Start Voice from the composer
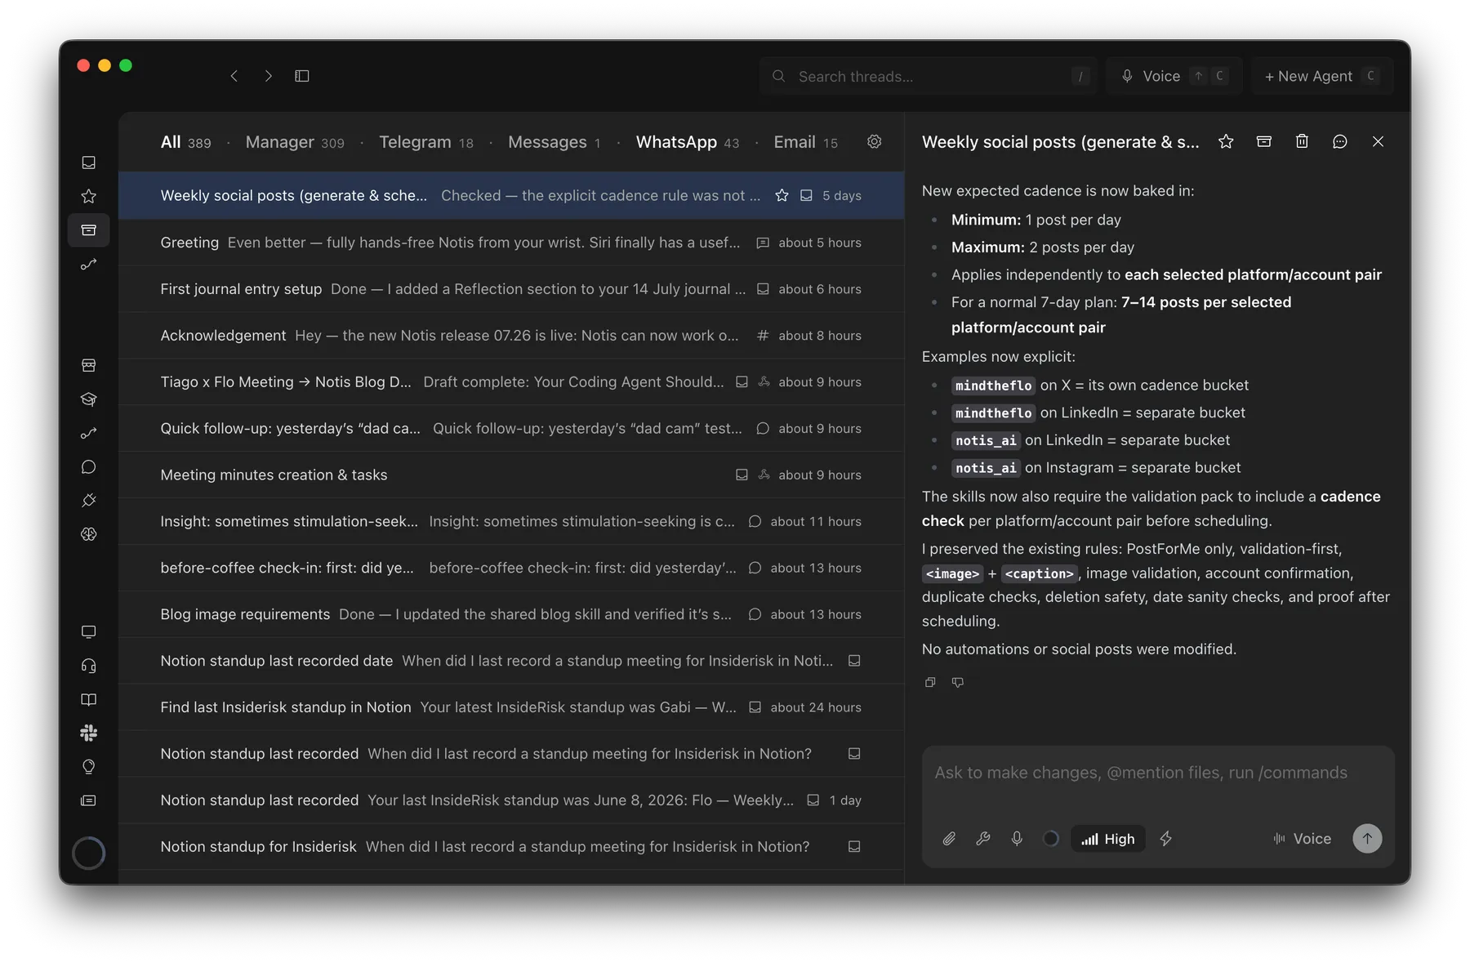This screenshot has height=963, width=1470. coord(1303,839)
